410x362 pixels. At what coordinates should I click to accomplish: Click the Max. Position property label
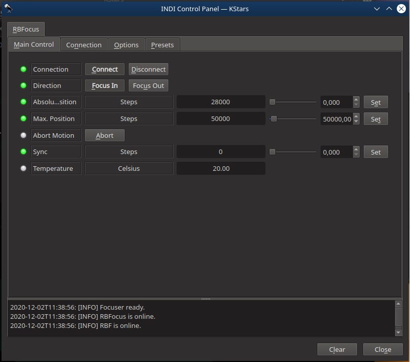point(55,118)
